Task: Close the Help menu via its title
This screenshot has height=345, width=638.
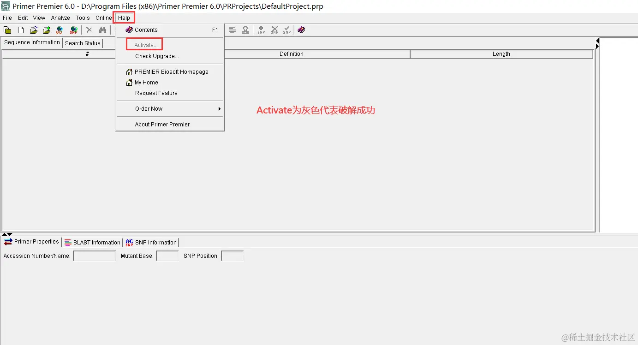Action: pyautogui.click(x=124, y=18)
